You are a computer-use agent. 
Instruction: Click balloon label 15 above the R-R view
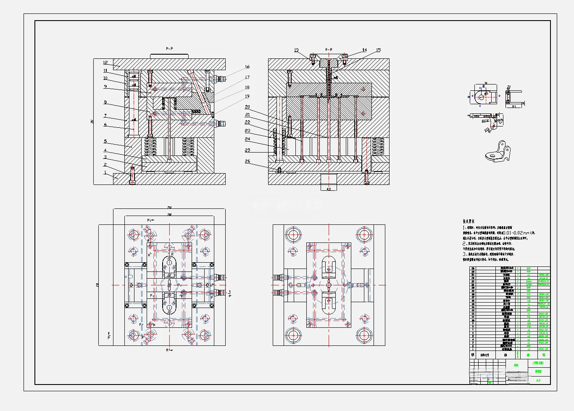click(x=378, y=50)
